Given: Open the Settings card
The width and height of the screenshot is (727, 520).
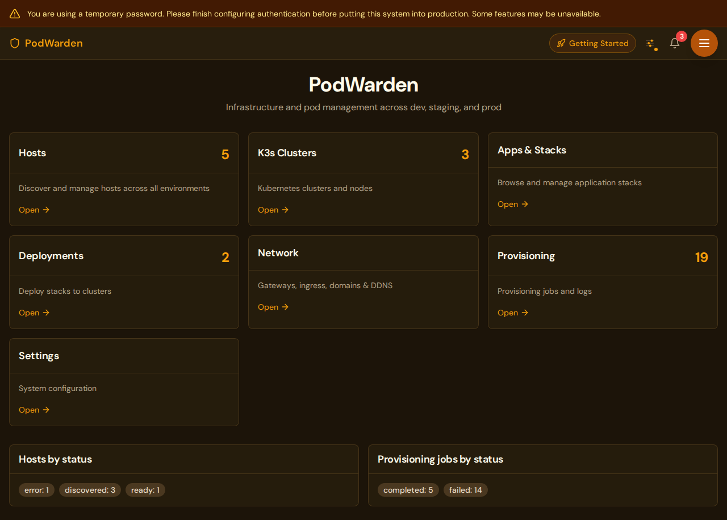Looking at the screenshot, I should pyautogui.click(x=28, y=410).
